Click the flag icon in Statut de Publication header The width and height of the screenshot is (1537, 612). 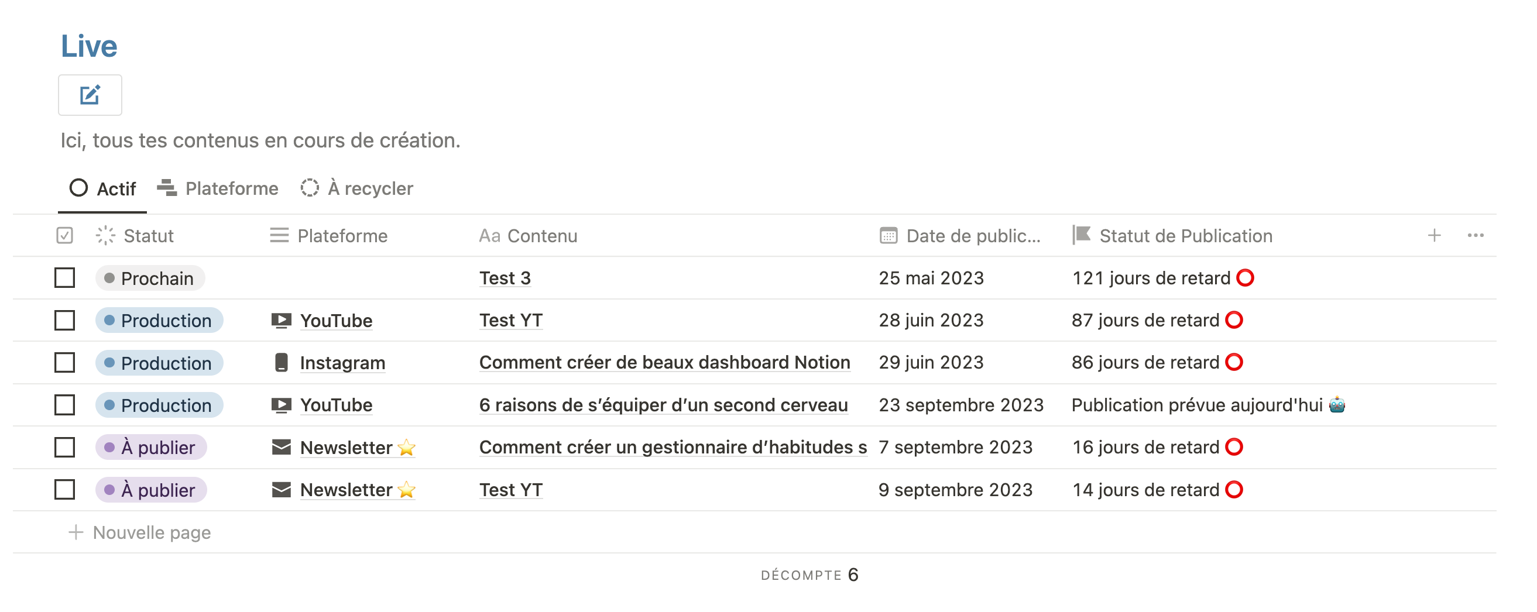[1081, 235]
